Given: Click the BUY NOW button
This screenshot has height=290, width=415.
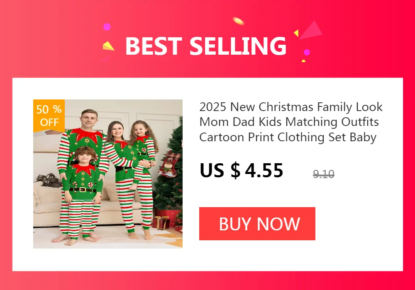Looking at the screenshot, I should pyautogui.click(x=257, y=224).
